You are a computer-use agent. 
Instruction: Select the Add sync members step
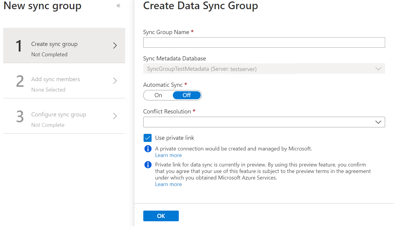pos(64,81)
